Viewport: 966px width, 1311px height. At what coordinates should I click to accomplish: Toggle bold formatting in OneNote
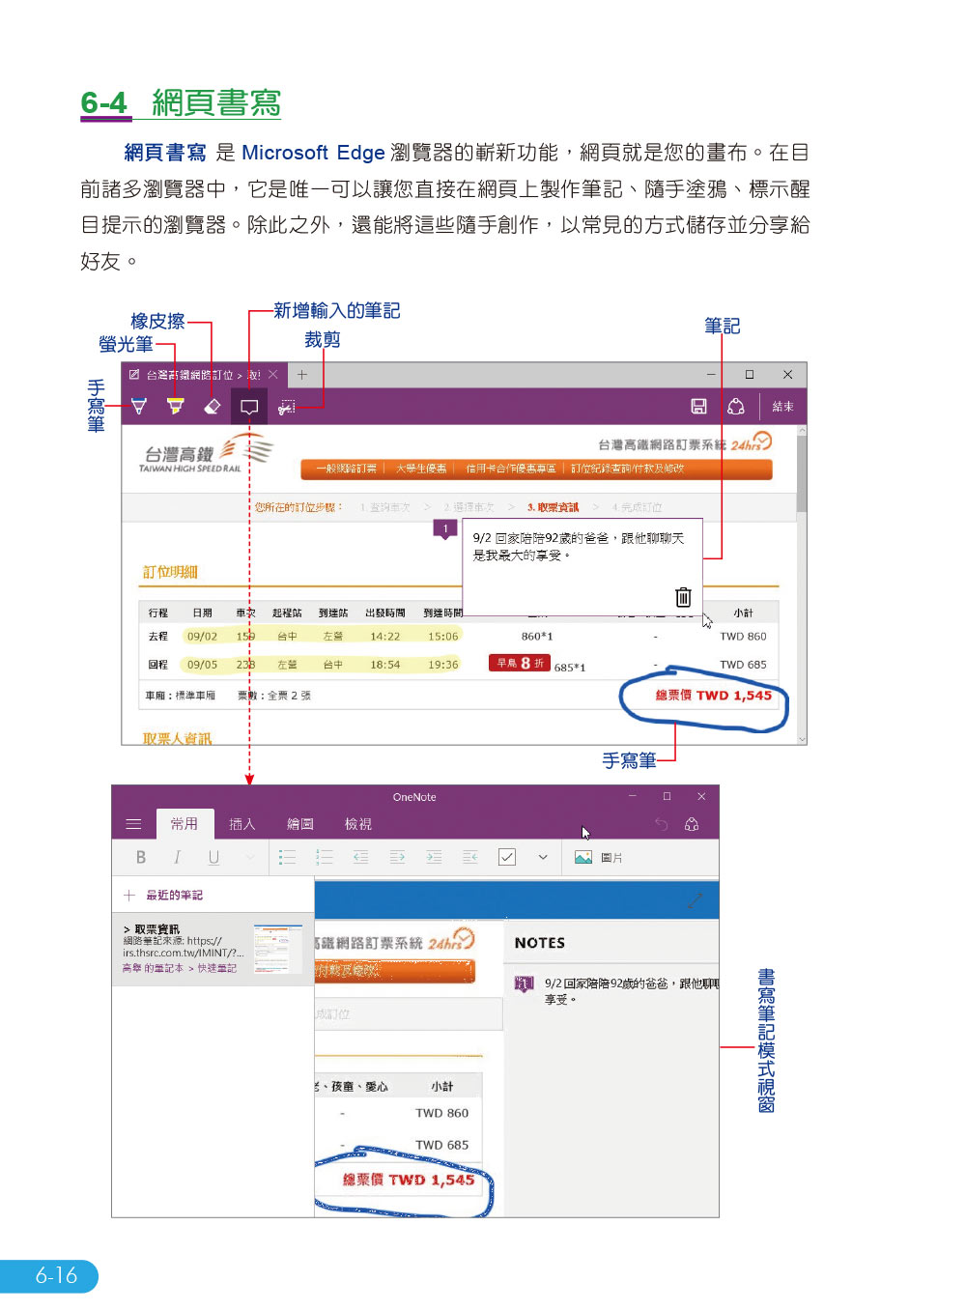coord(141,857)
